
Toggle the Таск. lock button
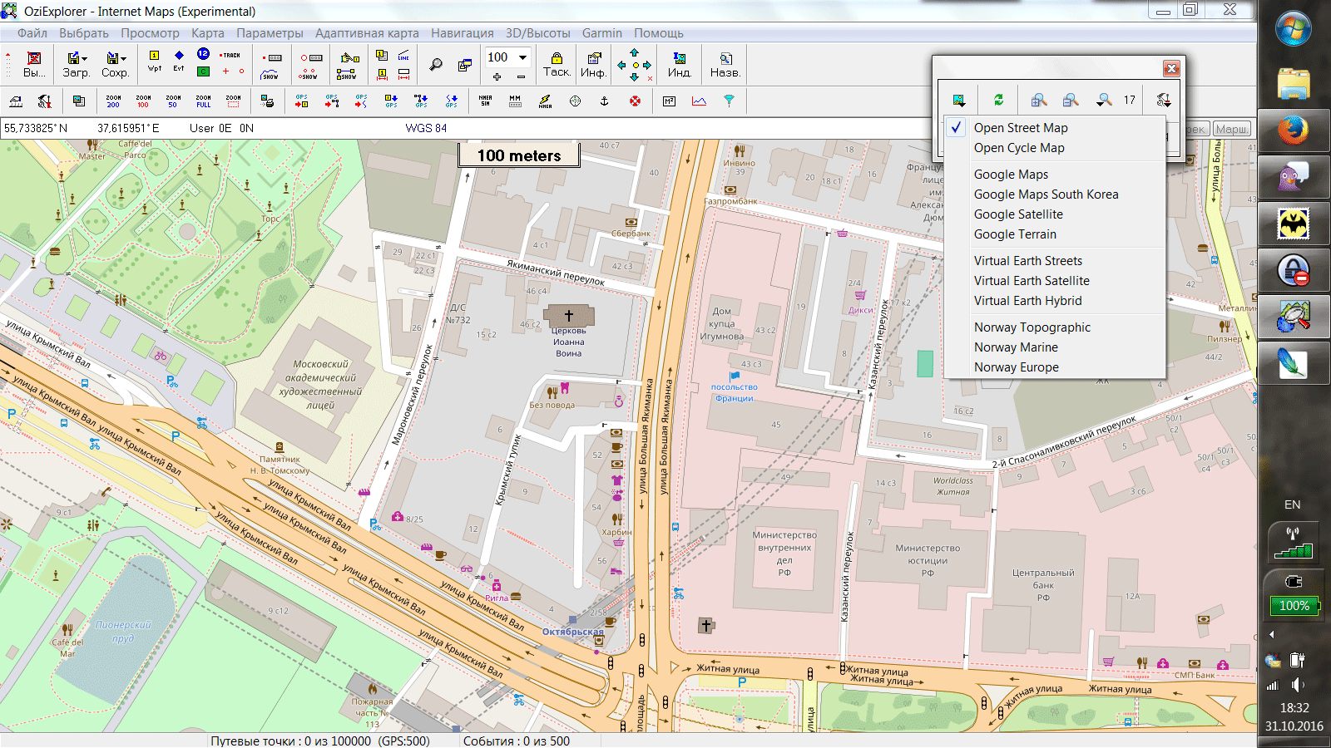click(557, 65)
